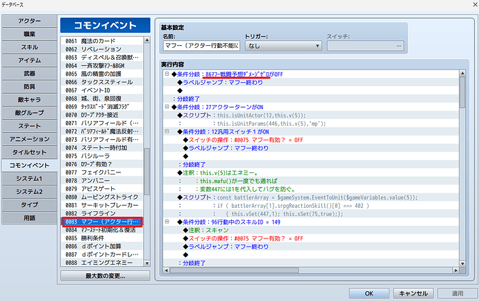This screenshot has height=301, width=479.
Task: Click the command list left scroll arrow
Action: tap(166, 270)
